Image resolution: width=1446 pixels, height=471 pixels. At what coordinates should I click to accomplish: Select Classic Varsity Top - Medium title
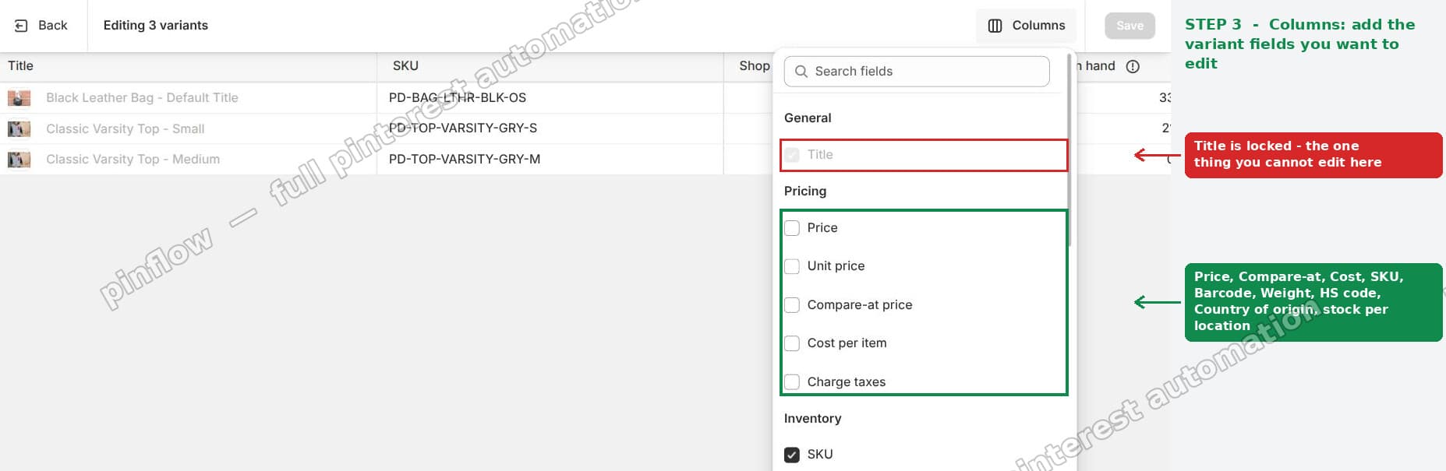point(133,160)
